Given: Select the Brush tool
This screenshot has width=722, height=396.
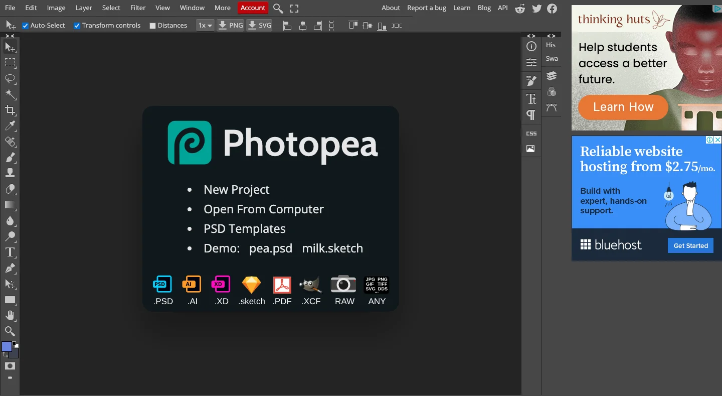Looking at the screenshot, I should [x=10, y=158].
